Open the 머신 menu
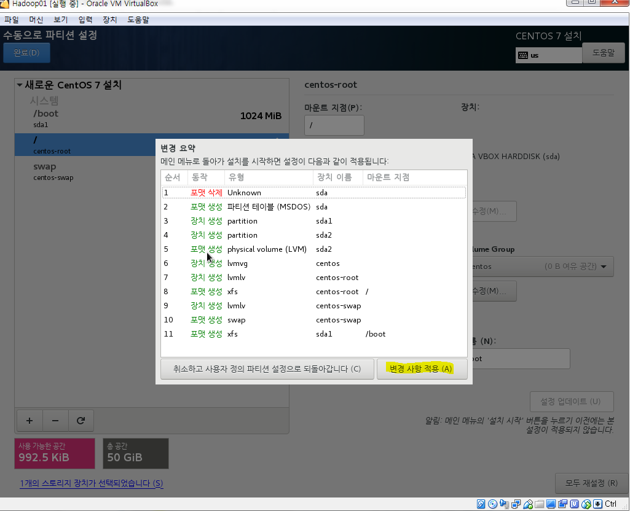 pyautogui.click(x=36, y=20)
